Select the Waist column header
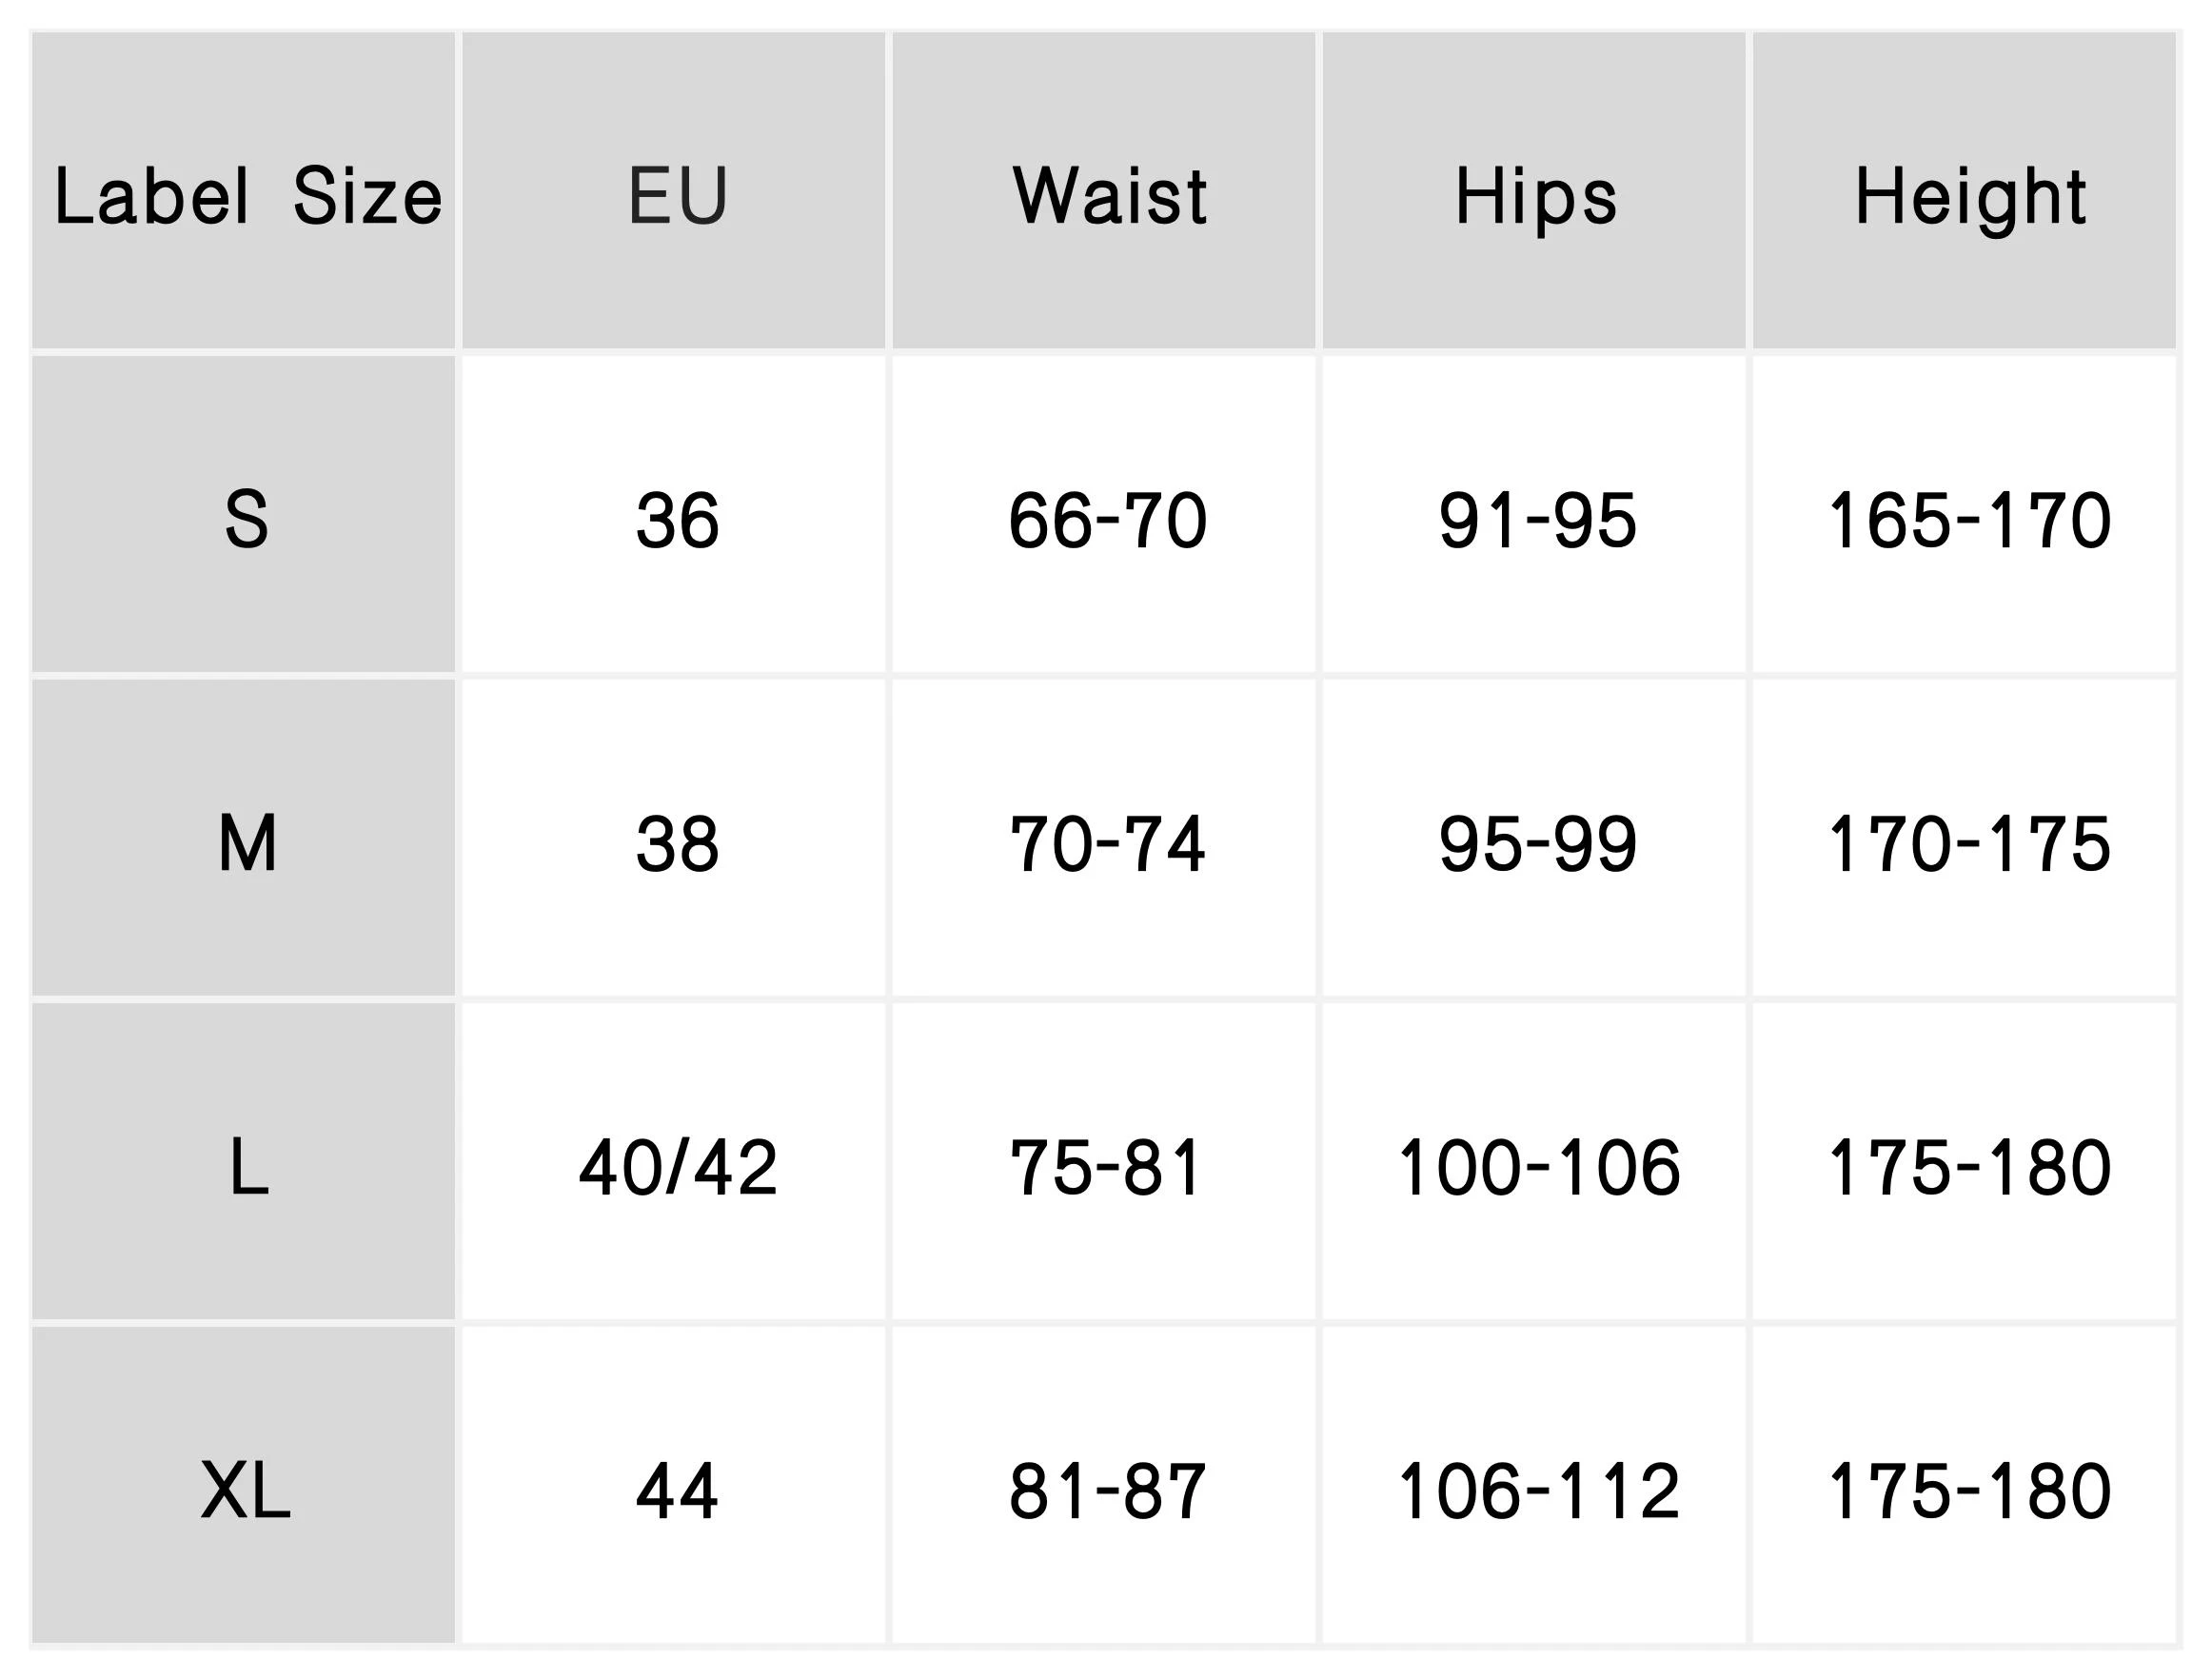This screenshot has height=1679, width=2212. (x=1108, y=195)
